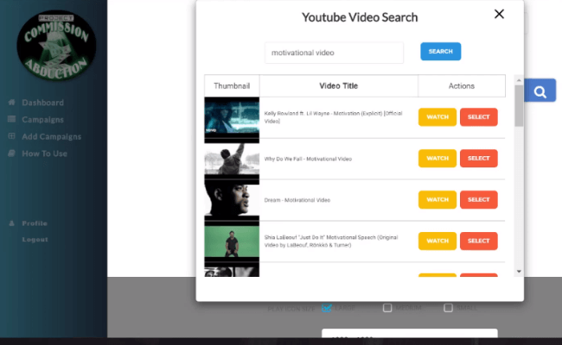Screen dimensions: 562x345
Task: Watch the Dream - Motivational Video
Action: tap(437, 199)
